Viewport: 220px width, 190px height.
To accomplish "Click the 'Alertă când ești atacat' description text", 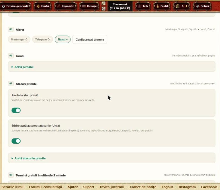I will tap(193, 83).
